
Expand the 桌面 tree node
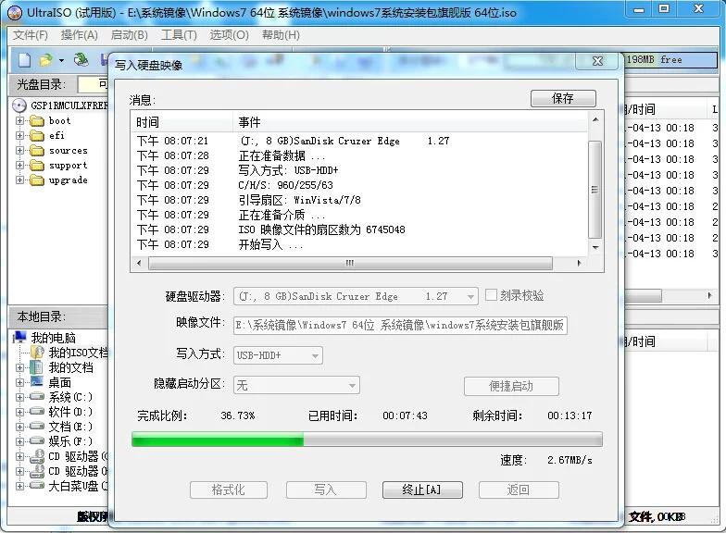[x=19, y=382]
